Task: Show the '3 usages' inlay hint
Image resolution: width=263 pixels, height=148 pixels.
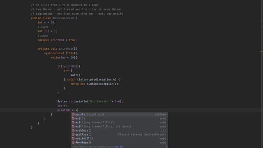Action: click(43, 27)
